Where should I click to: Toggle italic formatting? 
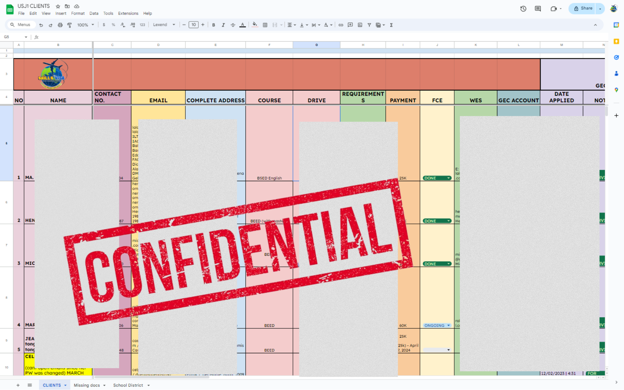[223, 25]
